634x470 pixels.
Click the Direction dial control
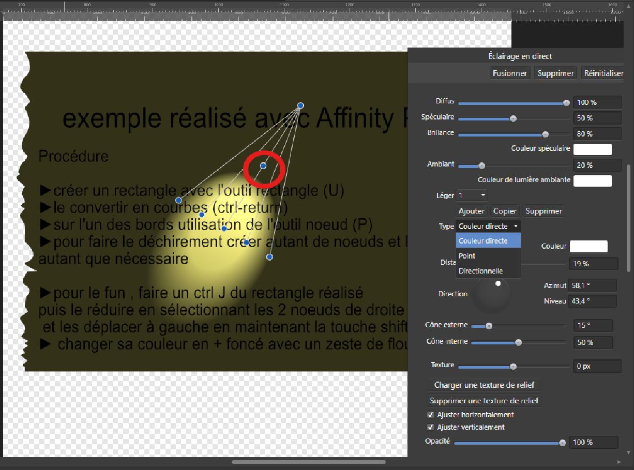pyautogui.click(x=492, y=294)
